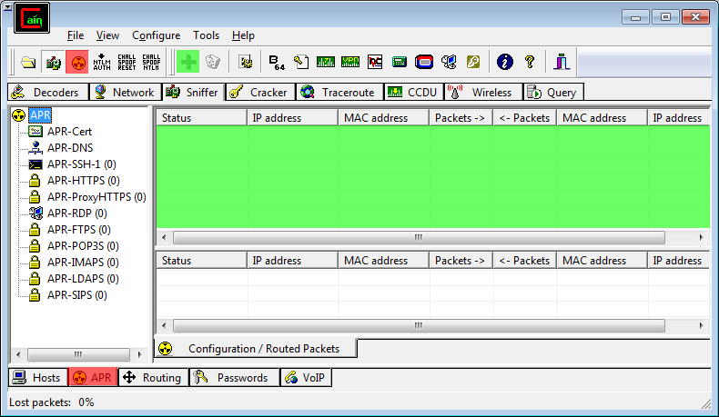Open the Base64 password decoder

click(277, 62)
